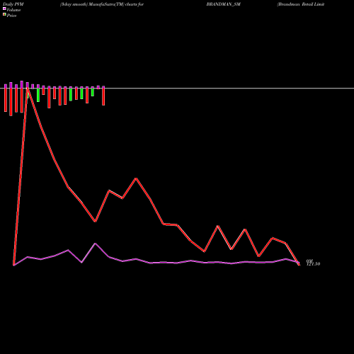This screenshot has height=354, width=354.
Task: Click the Price legend color swatch
Action: [x=4, y=15]
